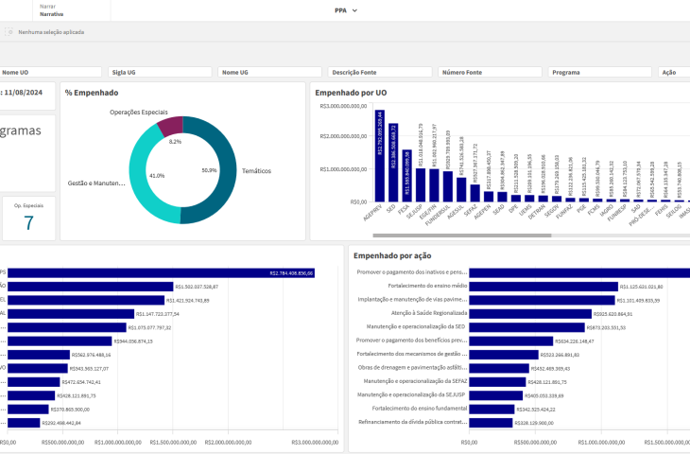Click the Operações Especiais purple segment
This screenshot has width=690, height=454.
pos(171,126)
